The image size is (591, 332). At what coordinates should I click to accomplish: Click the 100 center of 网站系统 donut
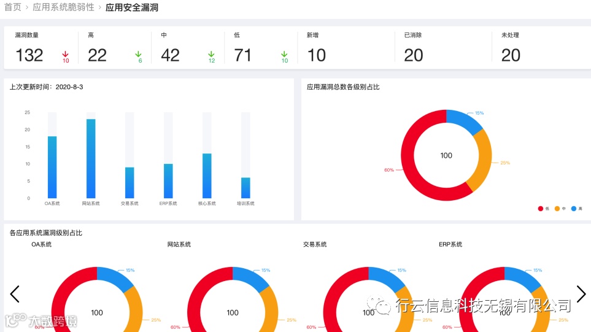[x=233, y=312]
